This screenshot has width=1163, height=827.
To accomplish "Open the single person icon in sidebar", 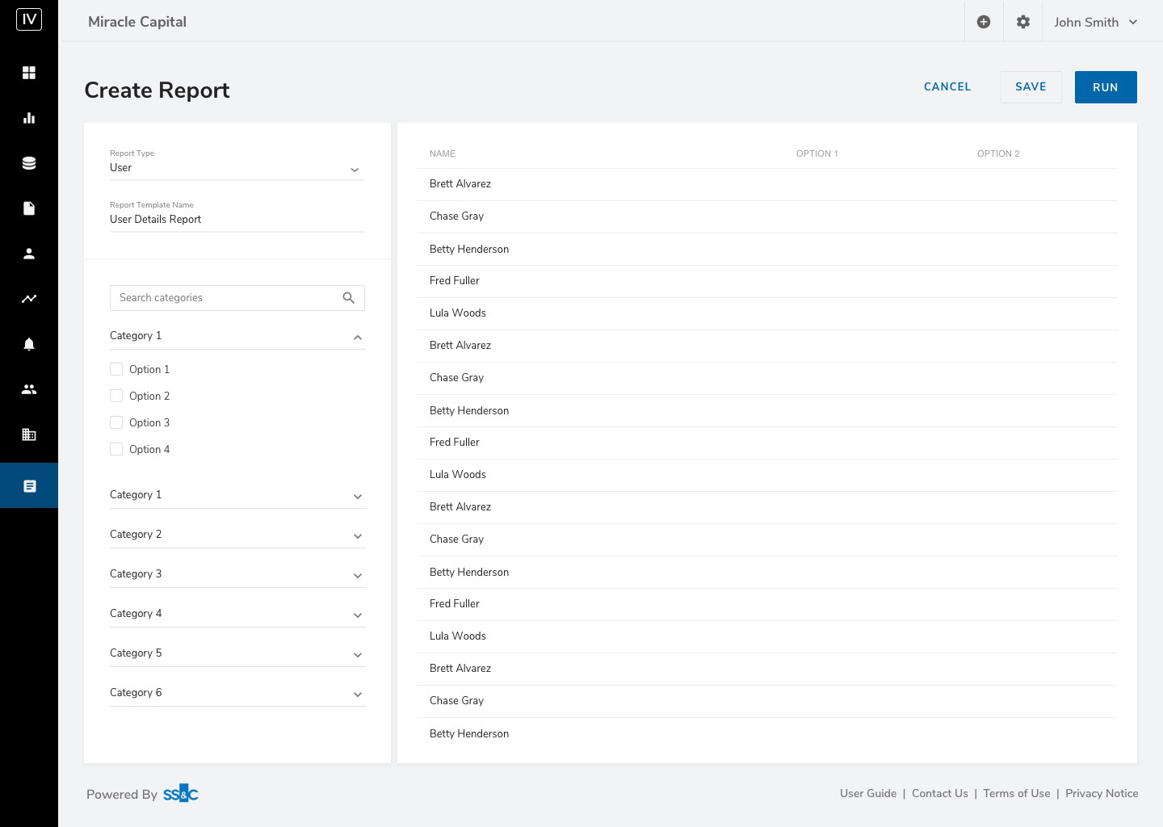I will [29, 254].
